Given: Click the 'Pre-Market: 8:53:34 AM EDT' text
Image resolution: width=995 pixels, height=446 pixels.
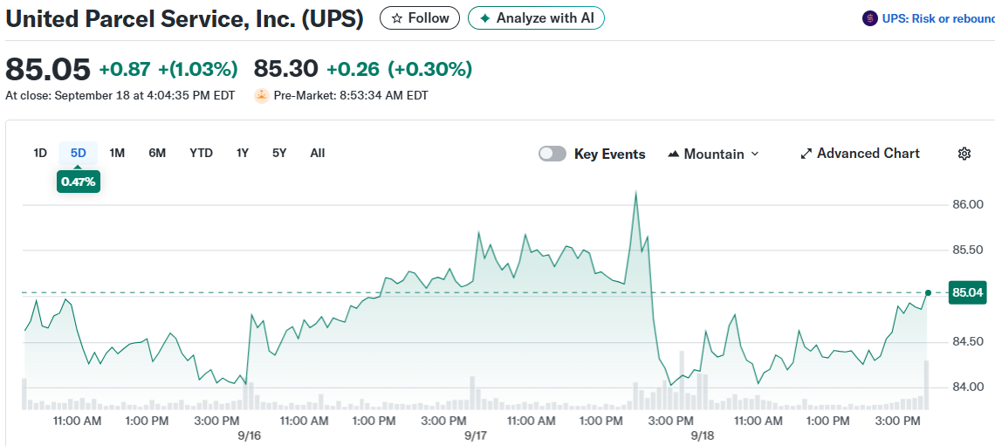Looking at the screenshot, I should 351,96.
